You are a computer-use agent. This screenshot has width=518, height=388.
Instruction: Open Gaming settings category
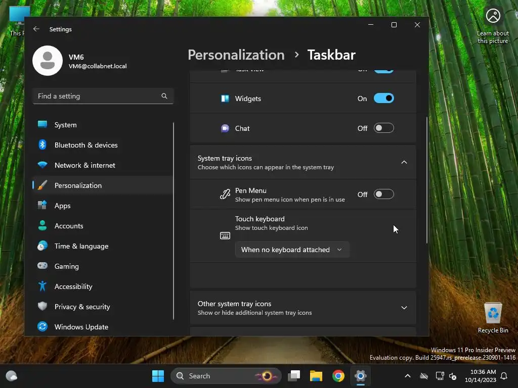103,266
